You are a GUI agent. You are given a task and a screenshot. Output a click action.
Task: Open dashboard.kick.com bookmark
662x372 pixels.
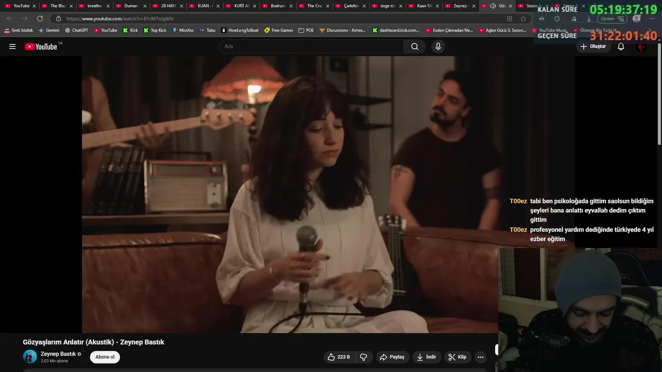pos(396,30)
